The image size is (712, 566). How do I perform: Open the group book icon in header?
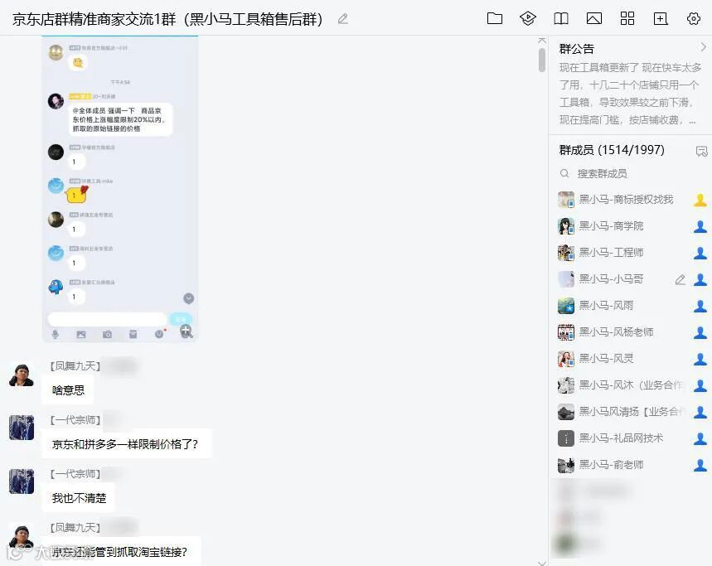561,18
